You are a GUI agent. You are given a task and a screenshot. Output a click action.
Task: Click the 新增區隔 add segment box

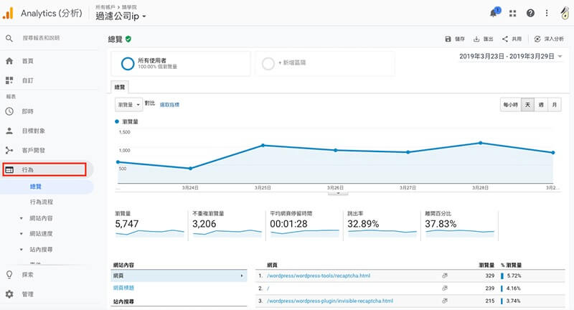coord(325,63)
